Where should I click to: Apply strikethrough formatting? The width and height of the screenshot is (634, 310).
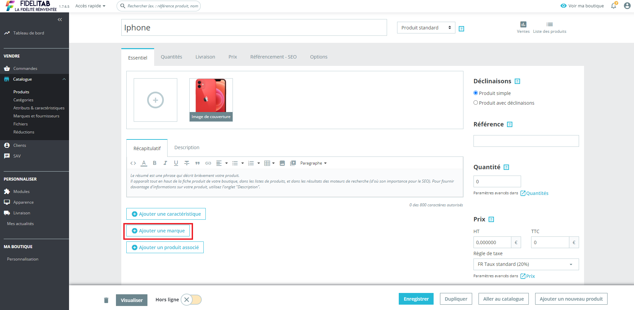click(187, 163)
